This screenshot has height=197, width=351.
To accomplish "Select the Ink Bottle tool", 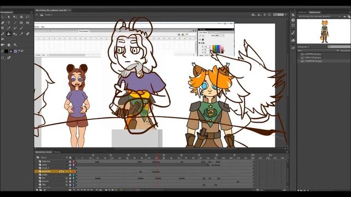I will pyautogui.click(x=15, y=34).
